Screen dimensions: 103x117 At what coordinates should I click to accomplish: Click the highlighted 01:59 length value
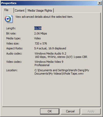pyautogui.click(x=38, y=28)
